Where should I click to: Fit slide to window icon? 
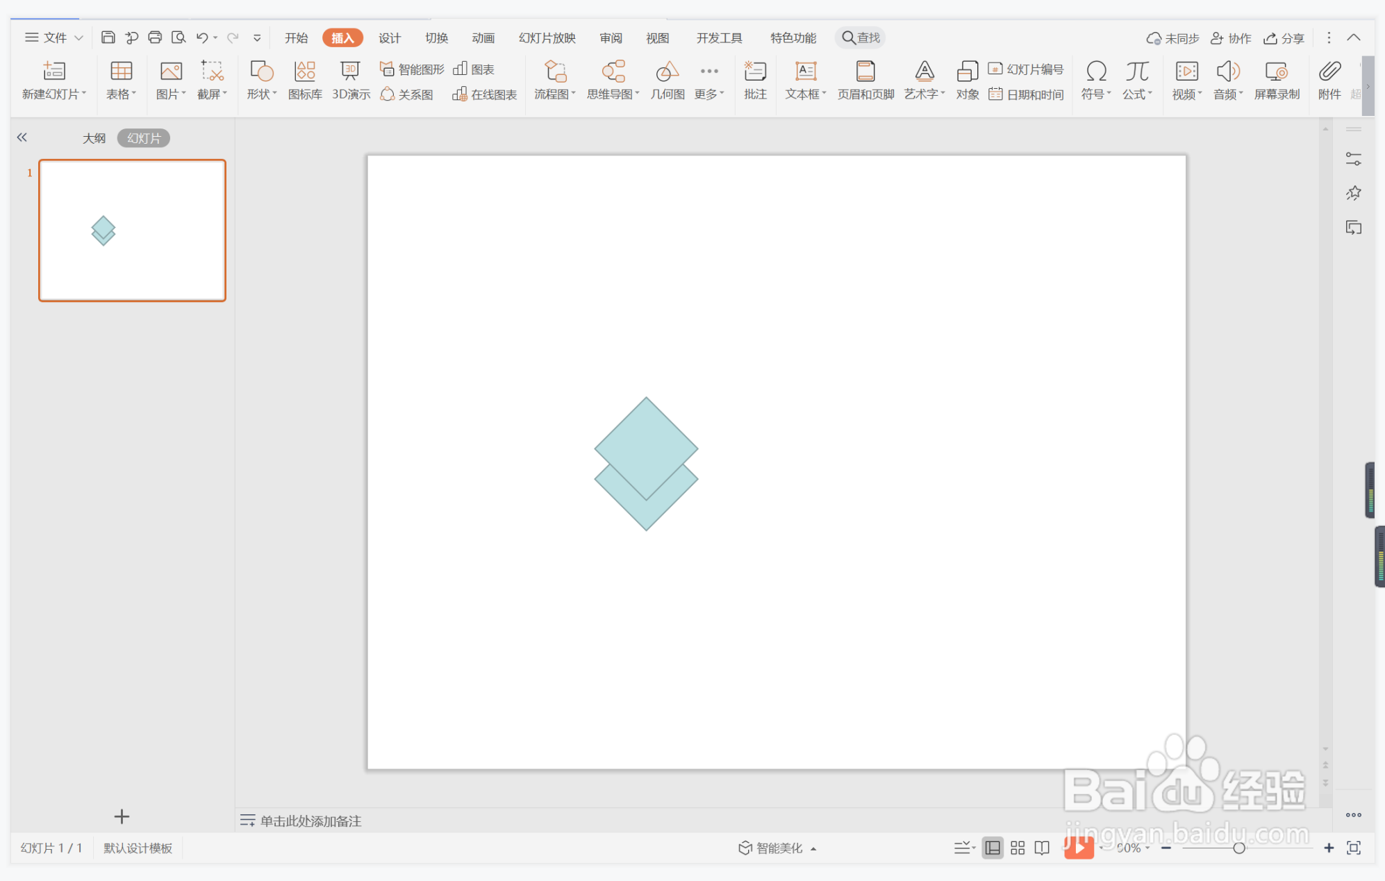[x=1354, y=848]
